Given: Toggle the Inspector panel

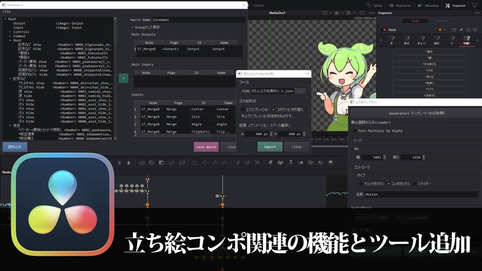Looking at the screenshot, I should [456, 6].
